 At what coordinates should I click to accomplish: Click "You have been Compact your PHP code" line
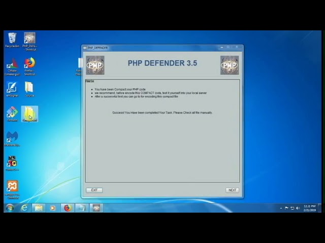(120, 90)
